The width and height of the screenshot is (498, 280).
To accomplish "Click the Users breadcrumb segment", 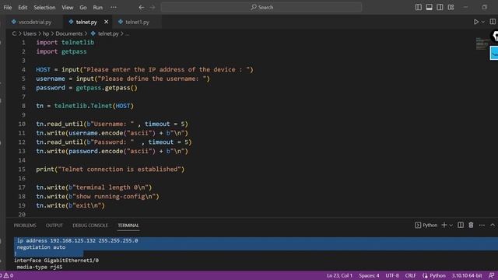I will click(30, 33).
